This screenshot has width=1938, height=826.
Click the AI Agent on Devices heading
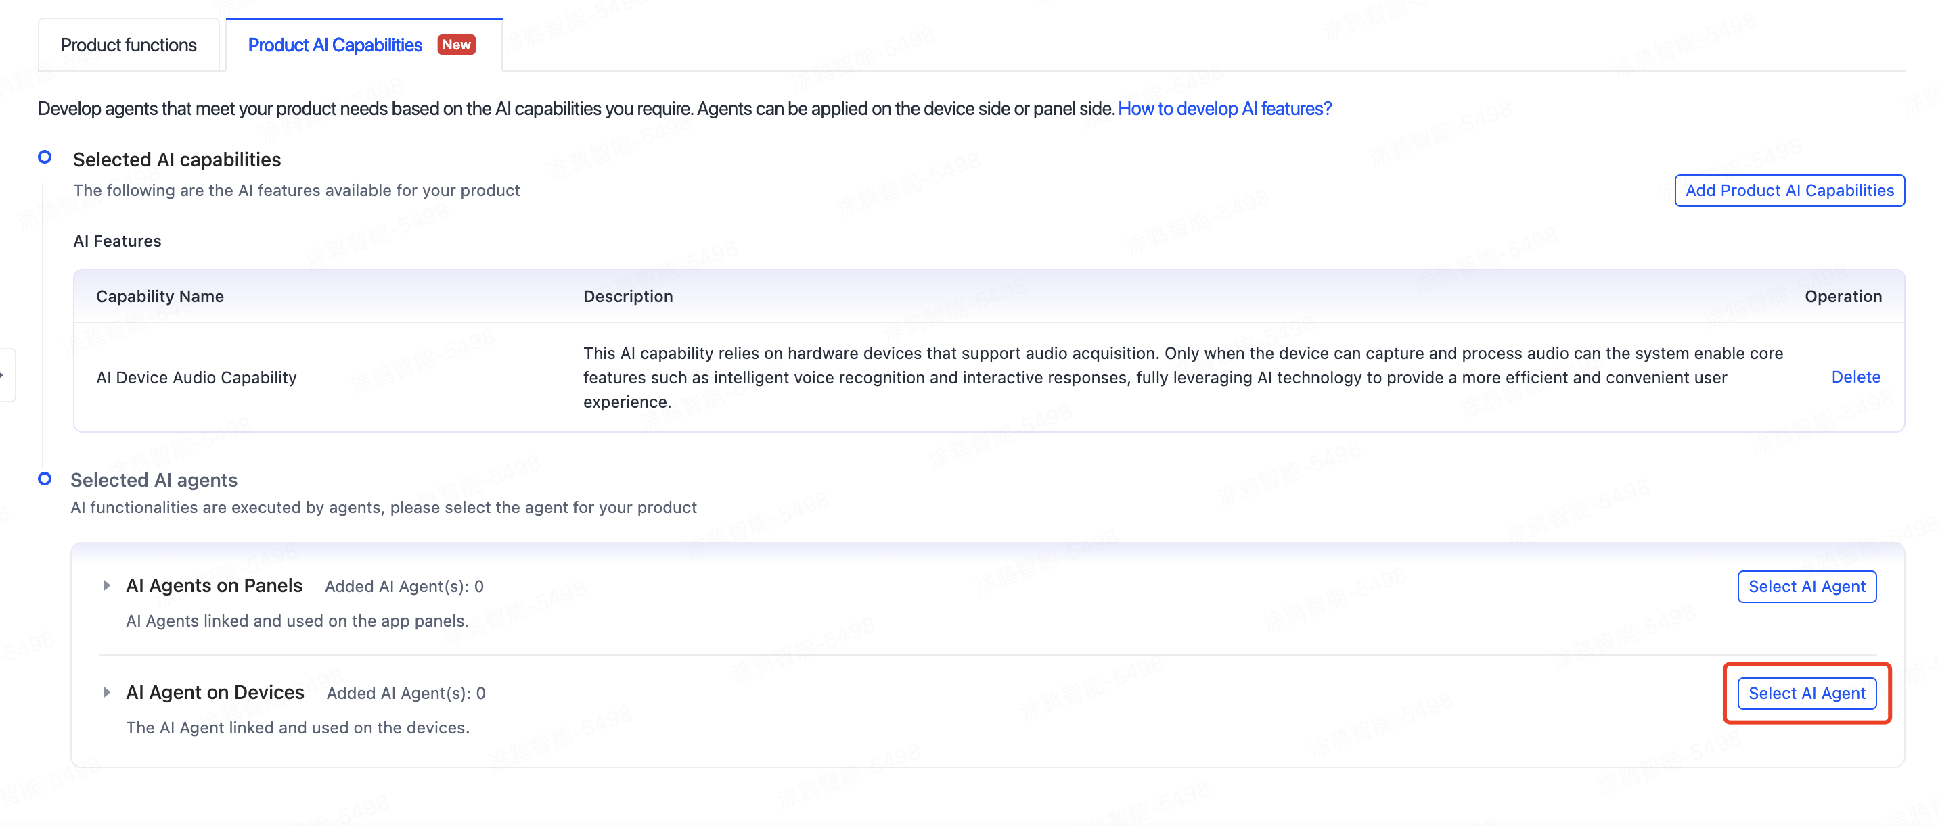tap(215, 692)
